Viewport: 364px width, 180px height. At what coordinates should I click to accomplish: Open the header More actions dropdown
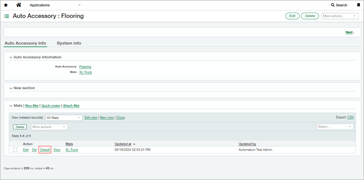click(340, 16)
